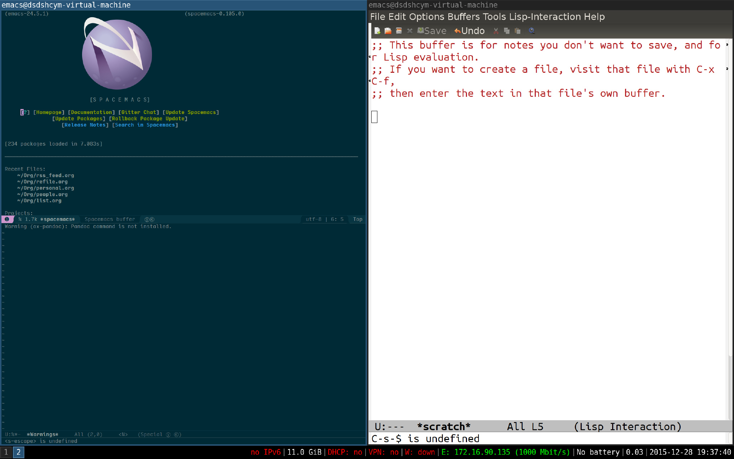
Task: Click the minor-mode indicators in spacemacs modeline
Action: tap(149, 219)
